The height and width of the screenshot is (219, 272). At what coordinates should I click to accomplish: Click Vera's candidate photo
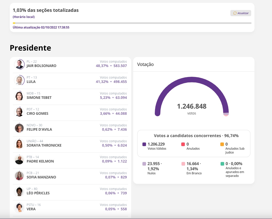[x=19, y=208]
